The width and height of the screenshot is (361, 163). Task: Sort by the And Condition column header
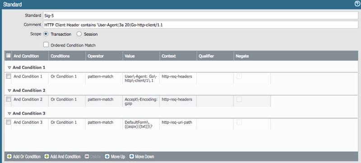pos(30,56)
